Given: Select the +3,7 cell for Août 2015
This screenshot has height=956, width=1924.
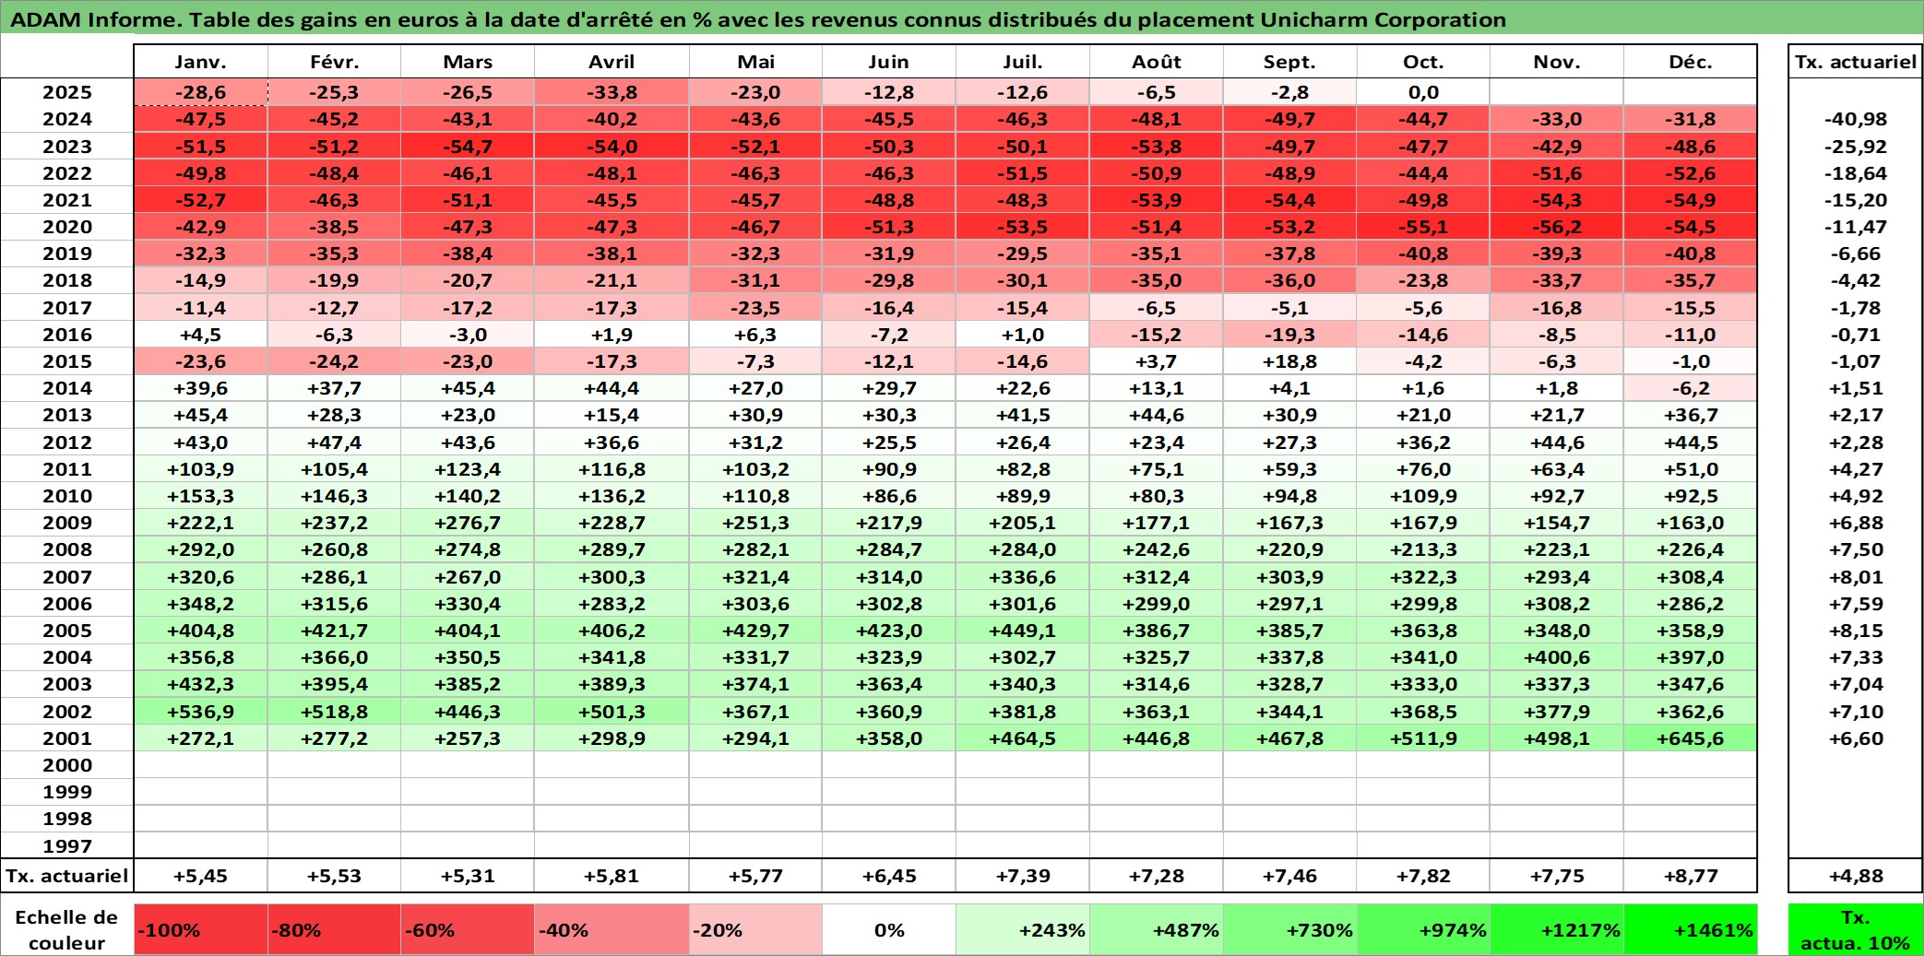Looking at the screenshot, I should (x=1157, y=361).
